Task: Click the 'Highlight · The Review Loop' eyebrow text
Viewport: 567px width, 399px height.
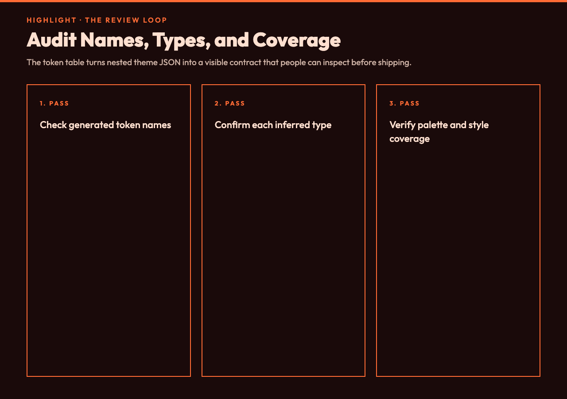Action: (97, 20)
